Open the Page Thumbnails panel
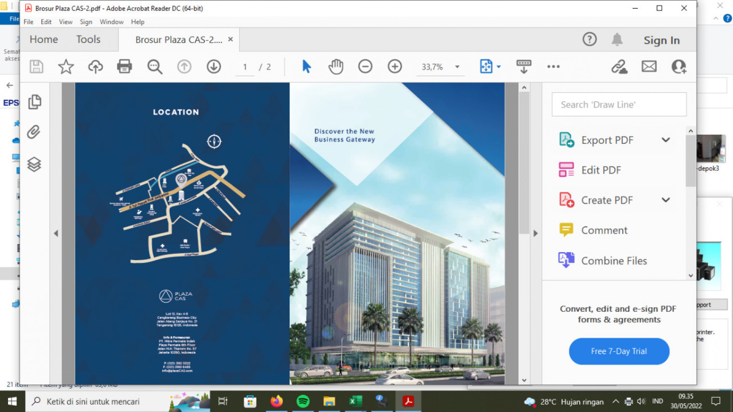Viewport: 733px width, 412px height. pyautogui.click(x=35, y=102)
